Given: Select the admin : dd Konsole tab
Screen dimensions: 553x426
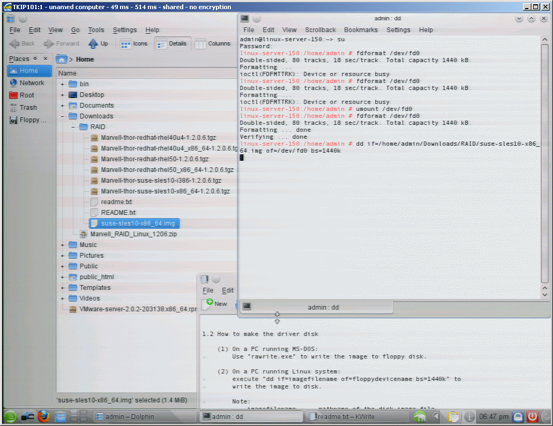Looking at the screenshot, I should 316,307.
